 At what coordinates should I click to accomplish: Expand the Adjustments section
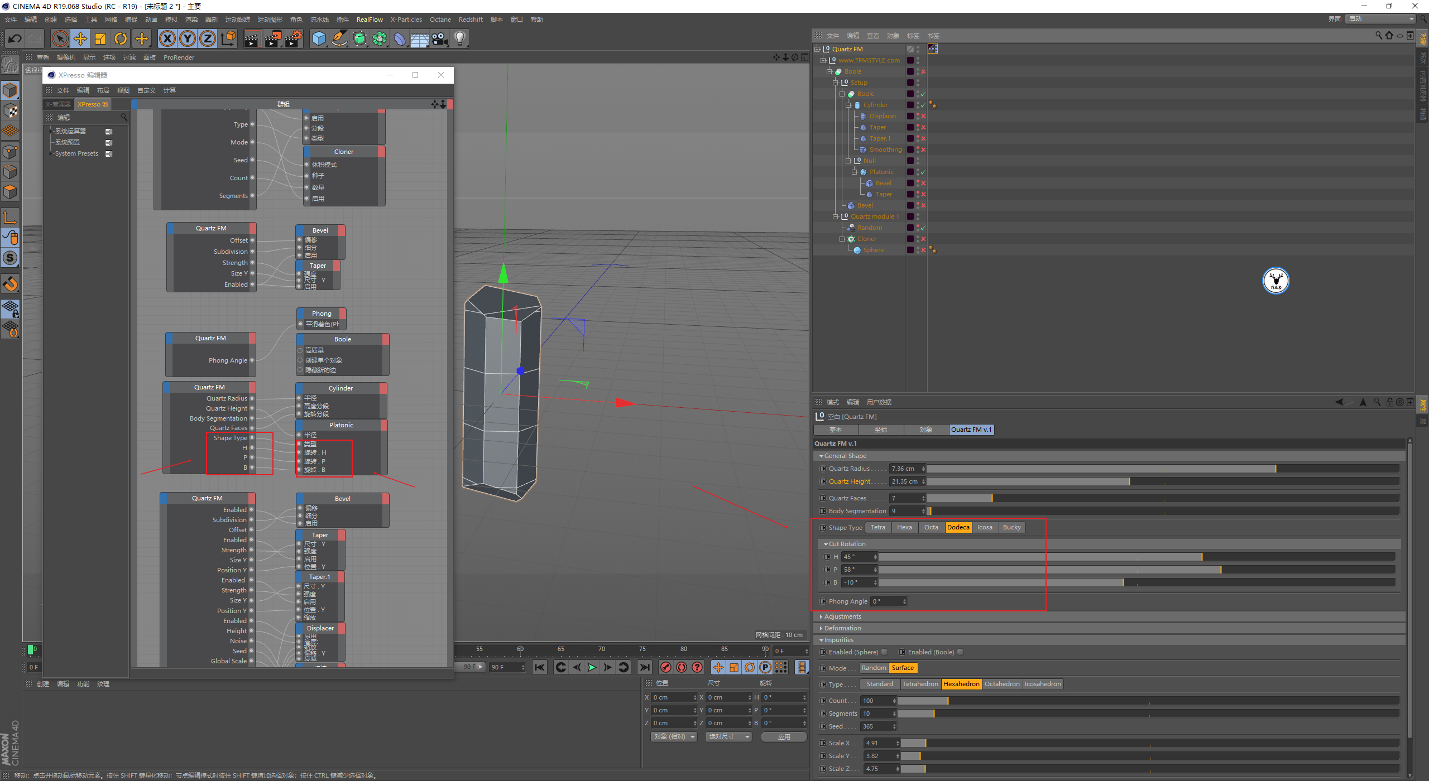(x=842, y=616)
